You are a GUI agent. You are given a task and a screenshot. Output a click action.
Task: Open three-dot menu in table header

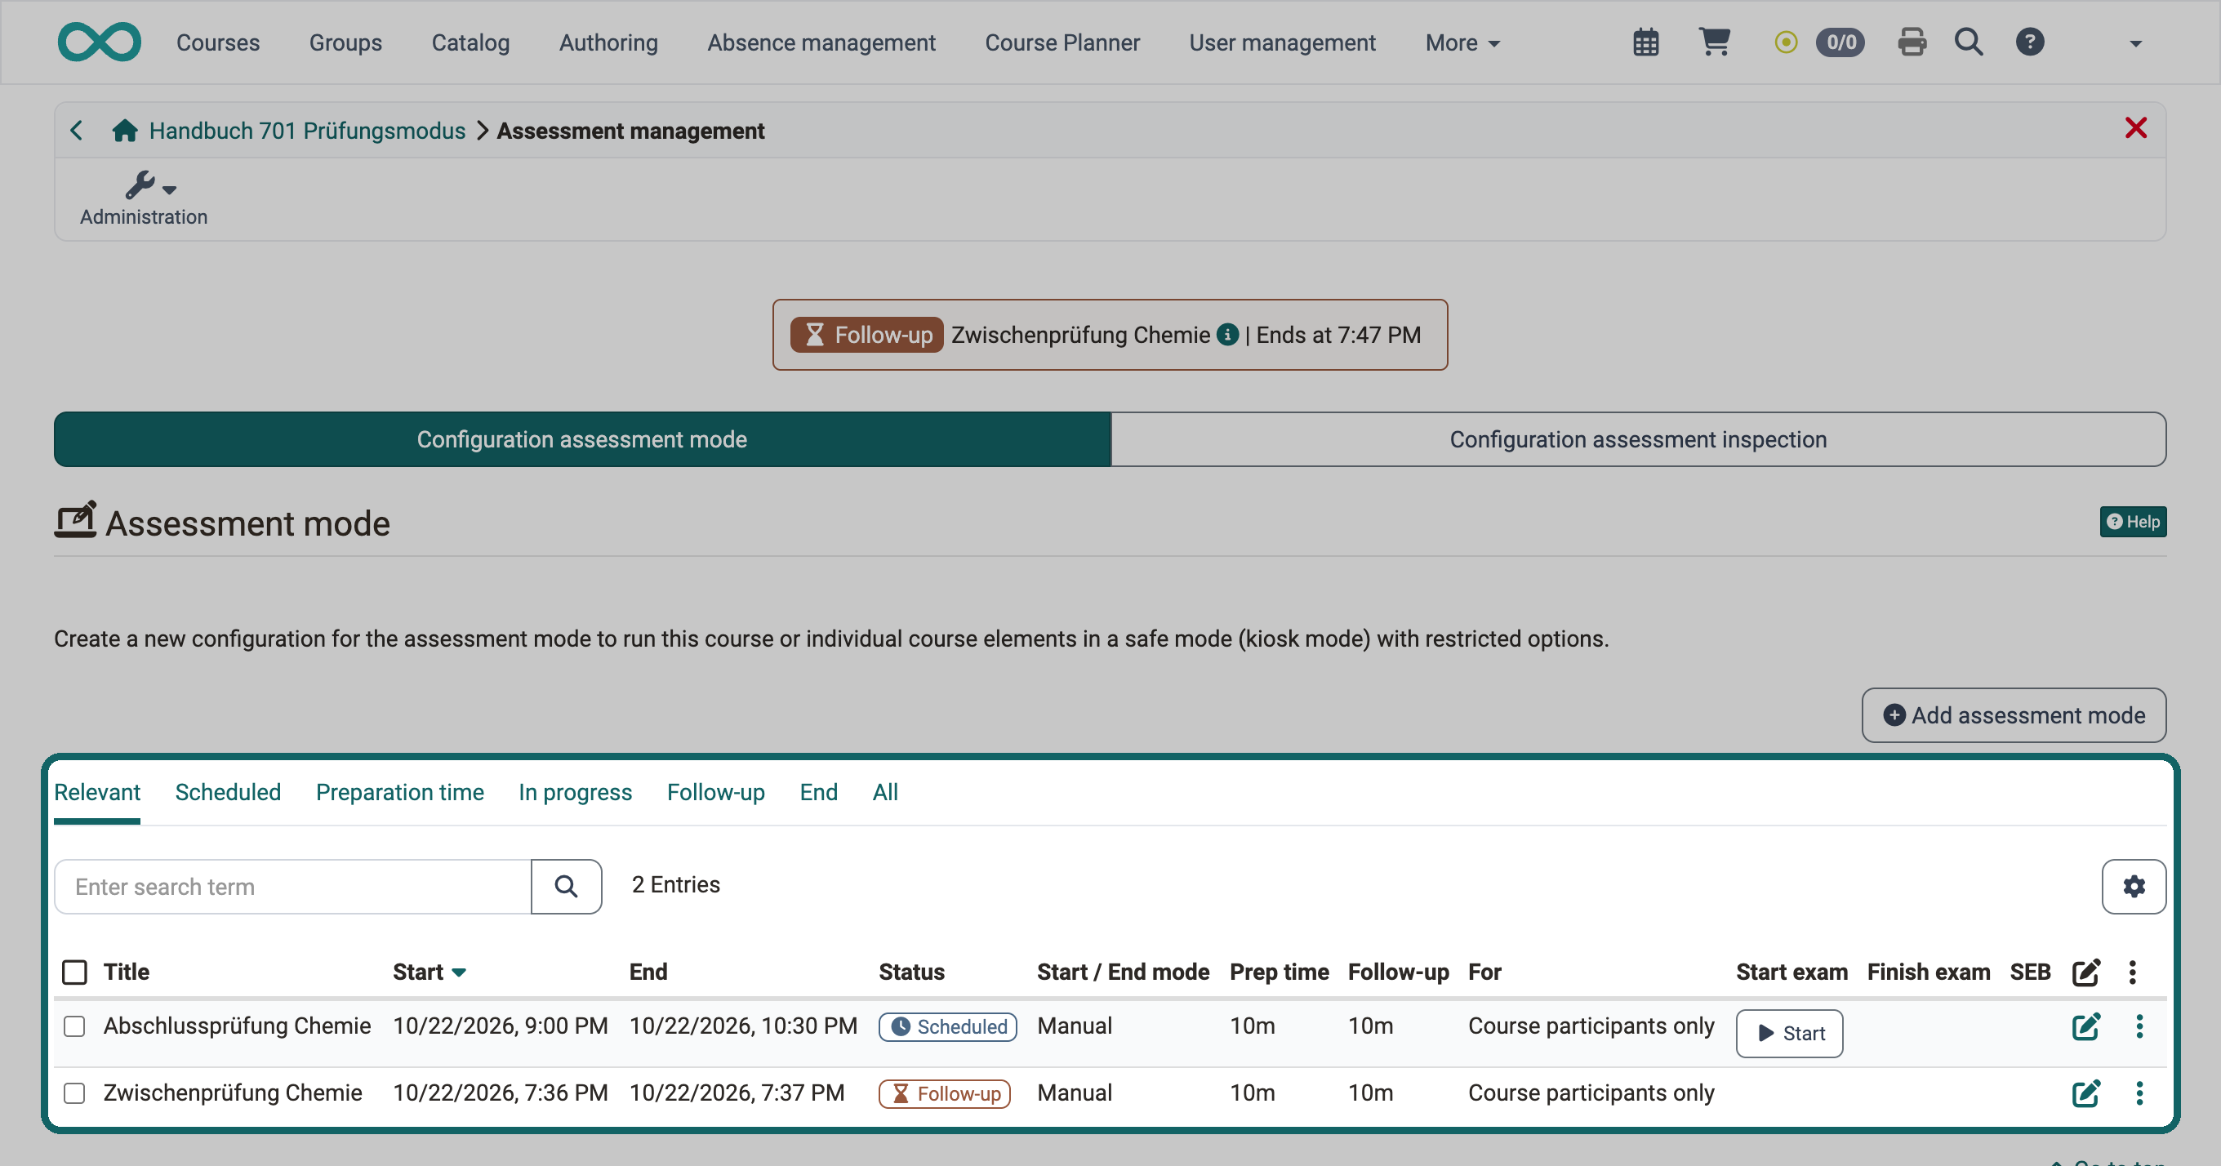click(2132, 972)
